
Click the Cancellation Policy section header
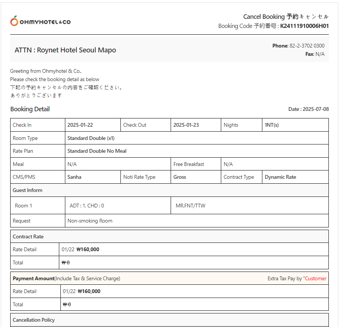click(x=34, y=320)
